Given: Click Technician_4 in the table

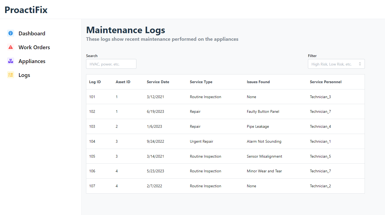Looking at the screenshot, I should (320, 126).
